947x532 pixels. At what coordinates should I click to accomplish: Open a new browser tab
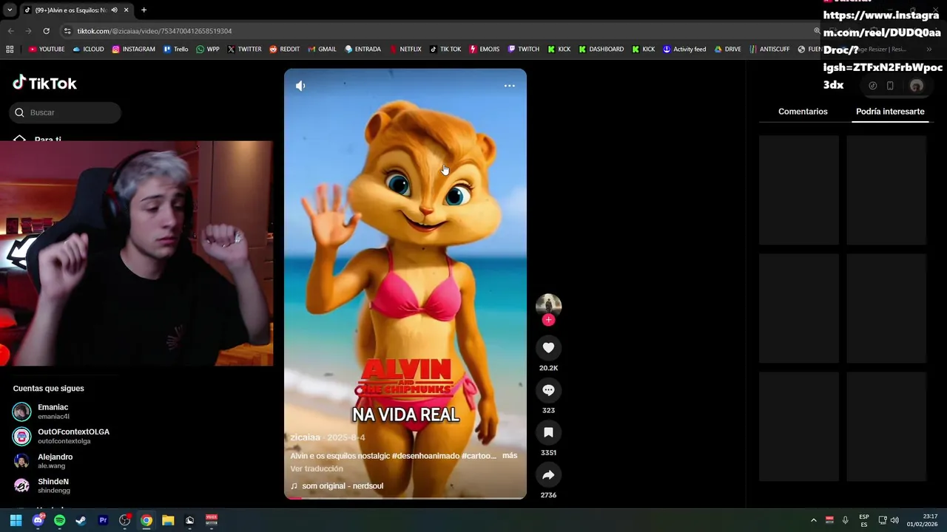[144, 10]
